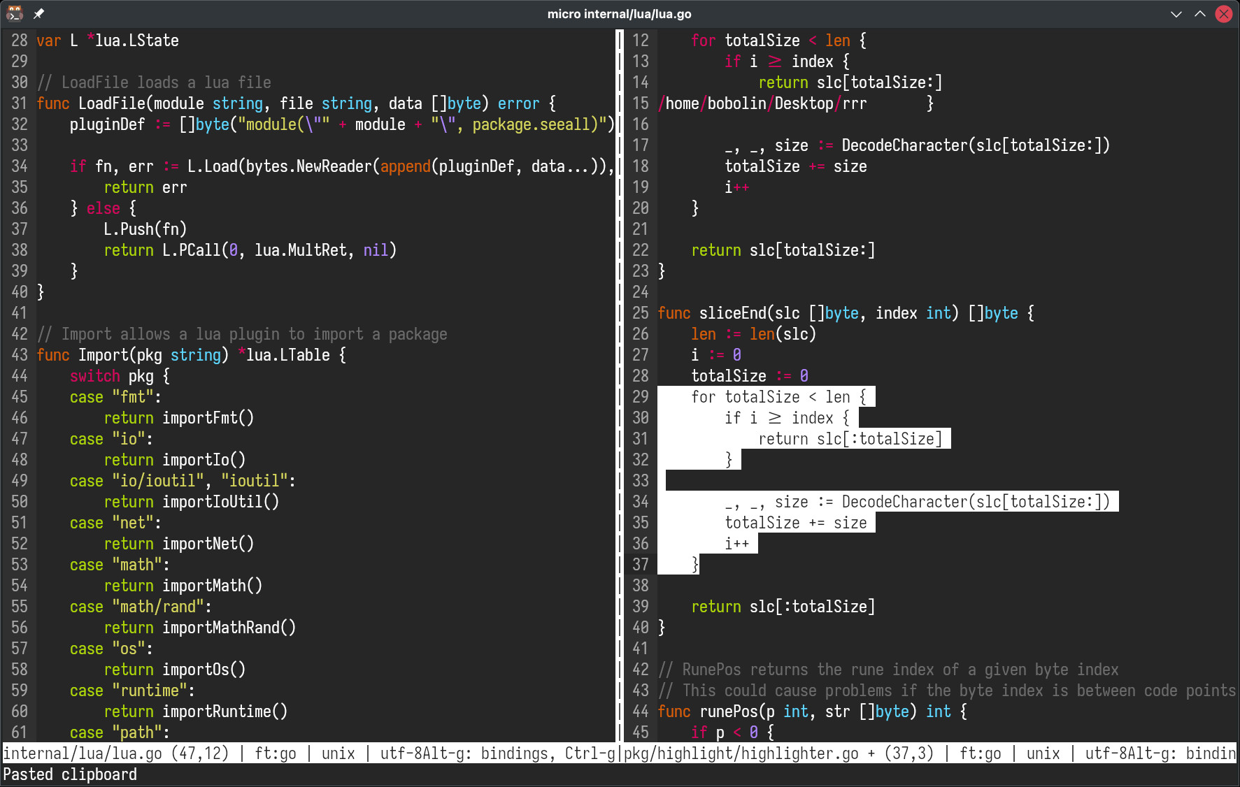Click 'pluginDef' variable on line 32

point(108,124)
